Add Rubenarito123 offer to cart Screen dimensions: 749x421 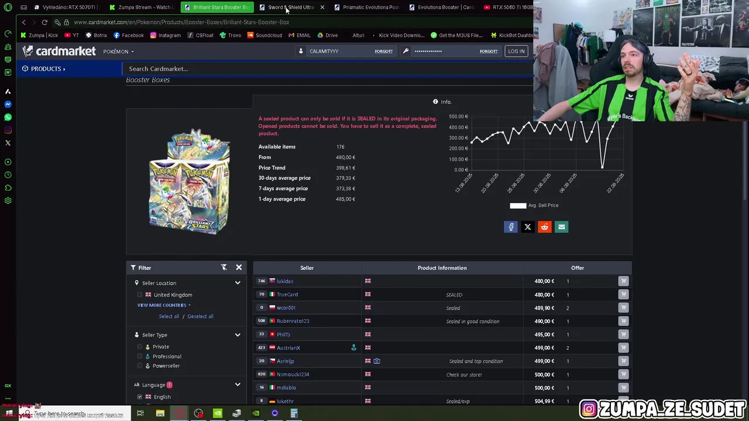pyautogui.click(x=623, y=321)
